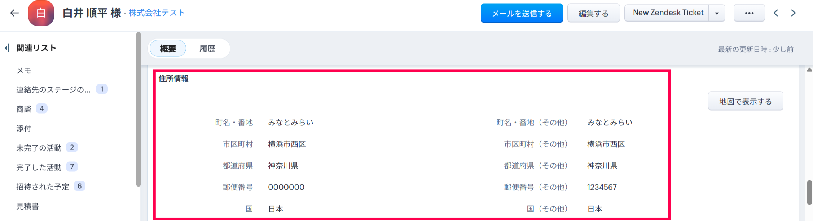813x221 pixels.
Task: Select 未完了の活動 in sidebar
Action: [x=39, y=148]
